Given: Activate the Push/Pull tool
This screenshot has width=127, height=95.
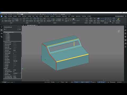Looking at the screenshot, I should point(31,20).
